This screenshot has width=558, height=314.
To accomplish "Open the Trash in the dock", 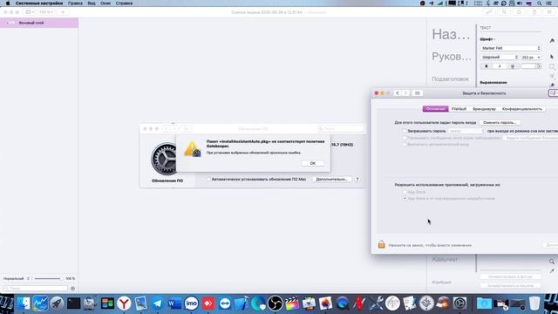I will coord(534,304).
